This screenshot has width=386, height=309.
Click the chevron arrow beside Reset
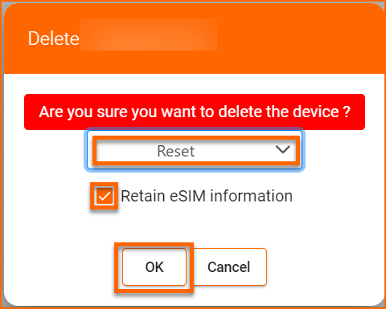coord(283,149)
